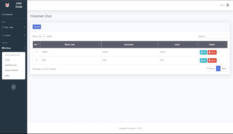Sort the table by the No column

[x=36, y=45]
